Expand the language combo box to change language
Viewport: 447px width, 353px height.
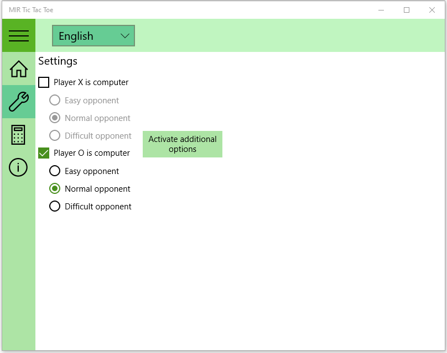pyautogui.click(x=93, y=35)
